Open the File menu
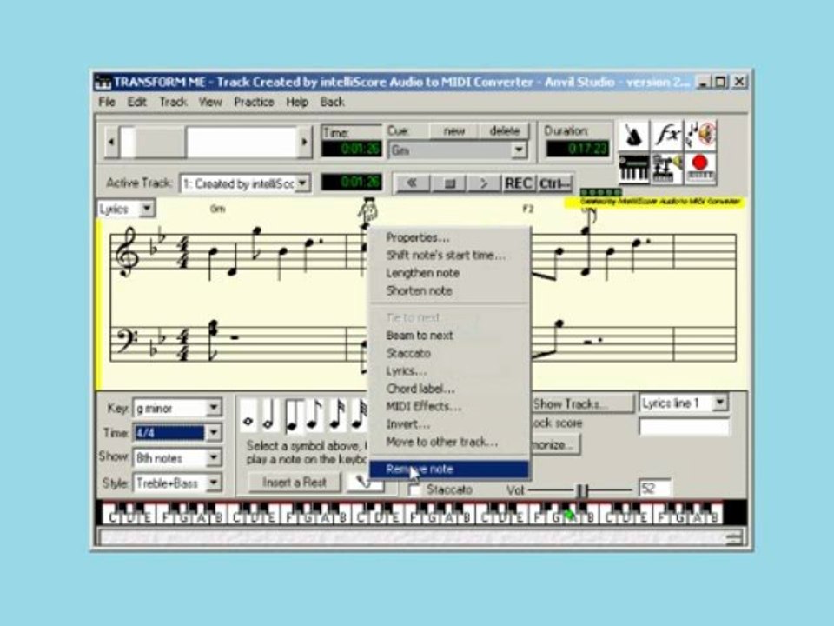The image size is (834, 626). point(106,102)
